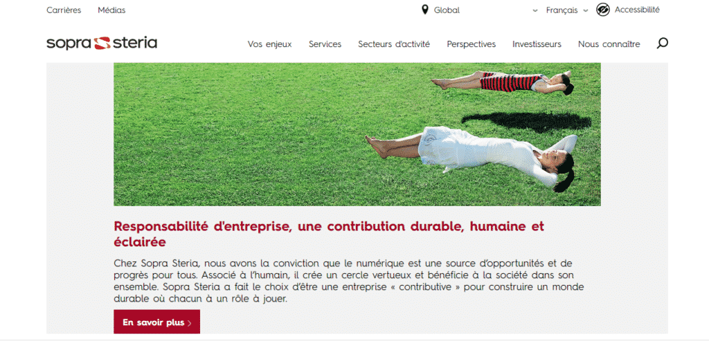Viewport: 709px width, 341px height.
Task: Click chevron left of Français
Action: tap(536, 10)
